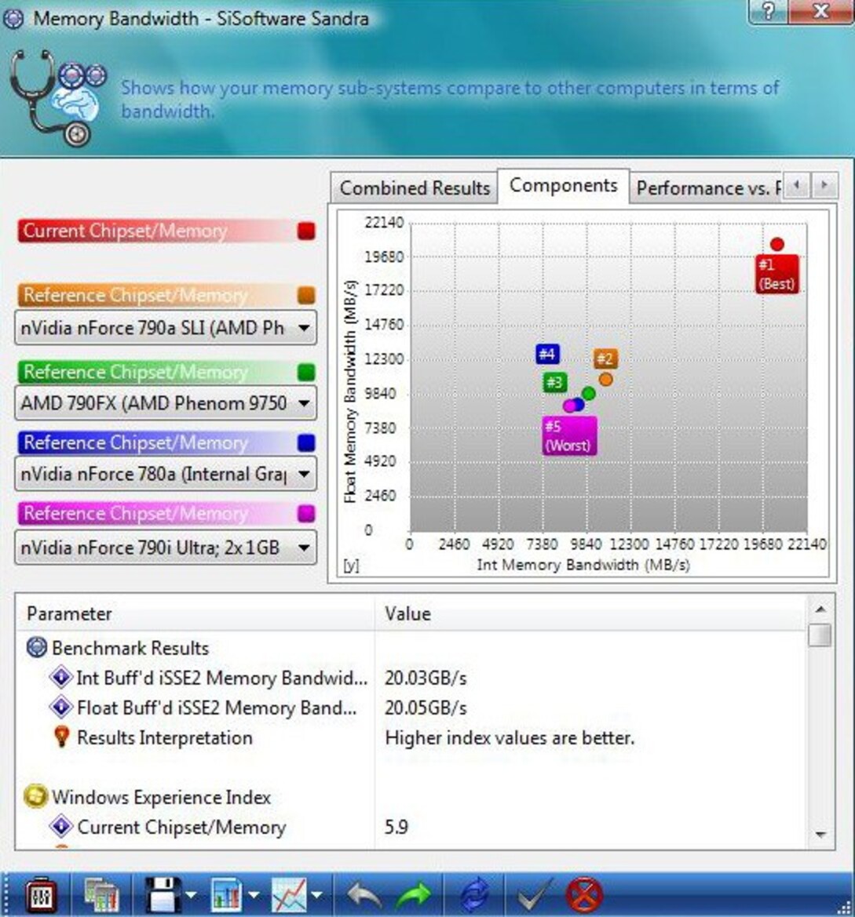Select the 20.03GB/s value cell

426,678
